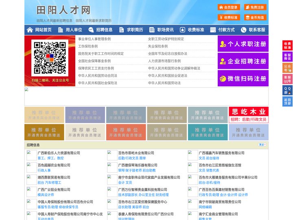Click the blue QQ群 sidebar icon

coord(287,90)
